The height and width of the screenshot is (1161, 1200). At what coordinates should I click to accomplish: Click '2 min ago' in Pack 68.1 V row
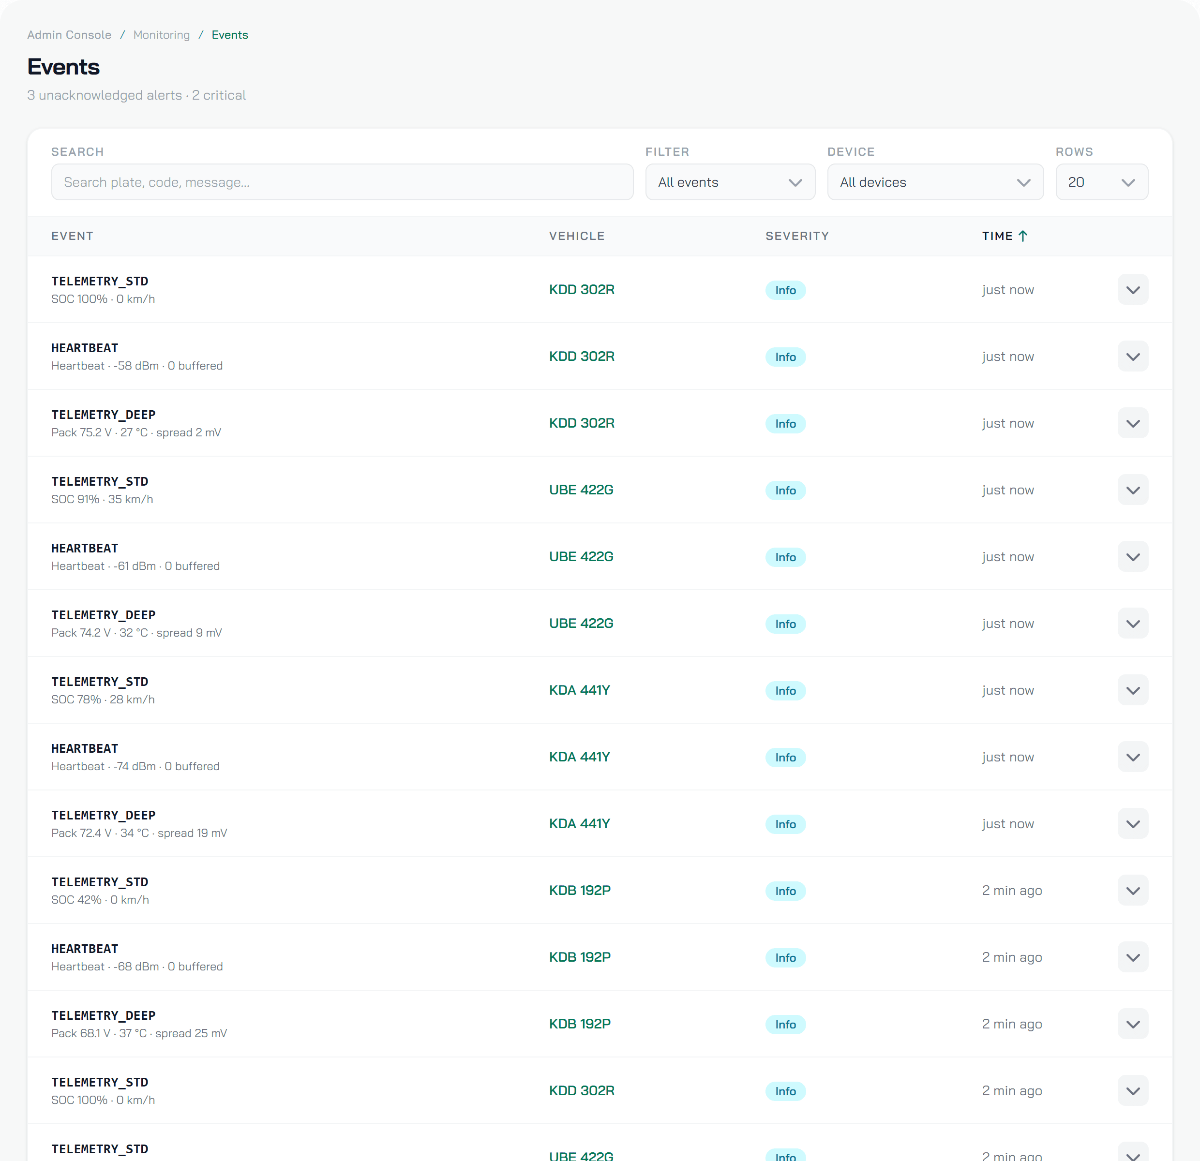click(x=1012, y=1024)
